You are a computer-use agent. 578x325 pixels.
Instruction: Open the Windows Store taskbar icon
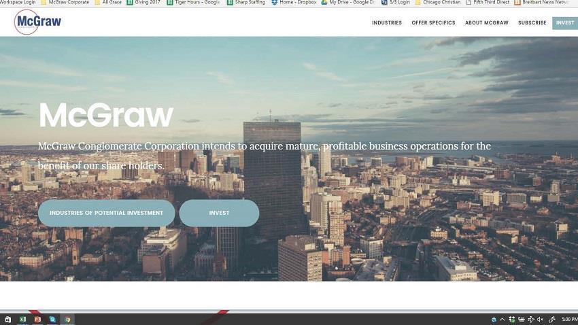[8, 319]
